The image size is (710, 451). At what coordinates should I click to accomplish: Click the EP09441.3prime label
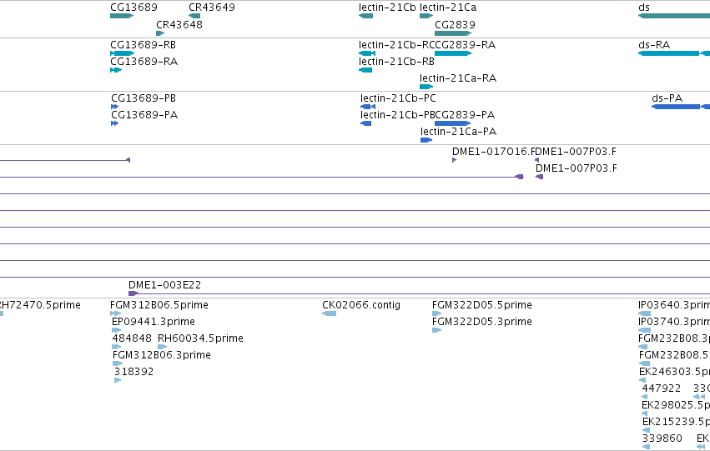coord(154,322)
